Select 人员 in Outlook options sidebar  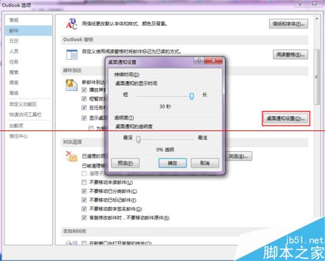pos(29,51)
